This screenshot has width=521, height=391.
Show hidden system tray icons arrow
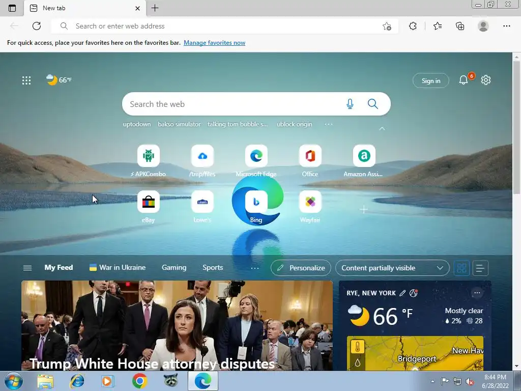coord(432,381)
